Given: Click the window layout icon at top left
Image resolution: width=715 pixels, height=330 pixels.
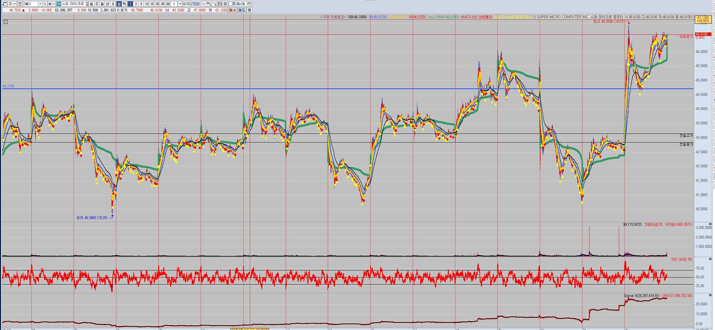Looking at the screenshot, I should [x=4, y=4].
